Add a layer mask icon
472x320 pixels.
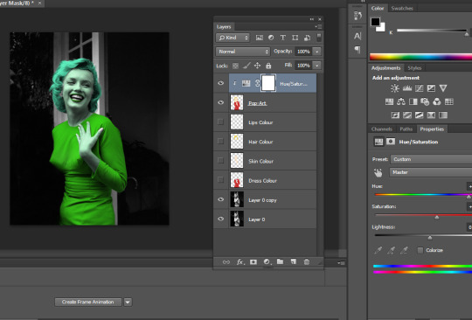pyautogui.click(x=253, y=262)
